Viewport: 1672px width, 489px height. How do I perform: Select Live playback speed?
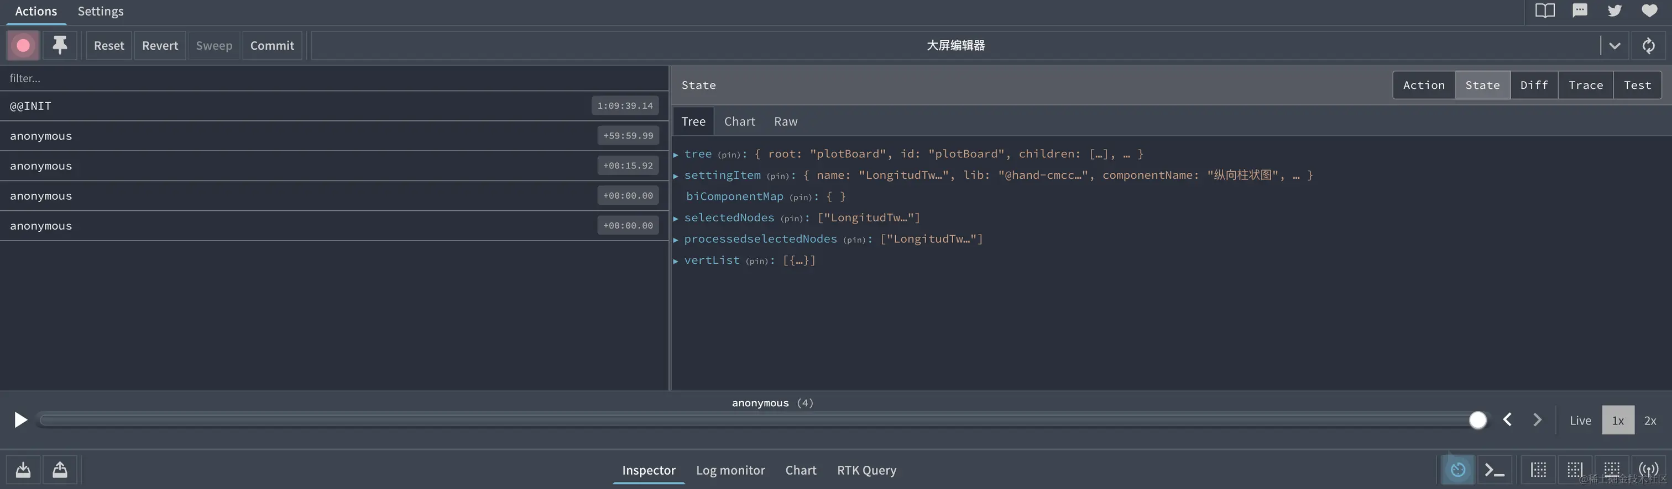click(x=1580, y=421)
